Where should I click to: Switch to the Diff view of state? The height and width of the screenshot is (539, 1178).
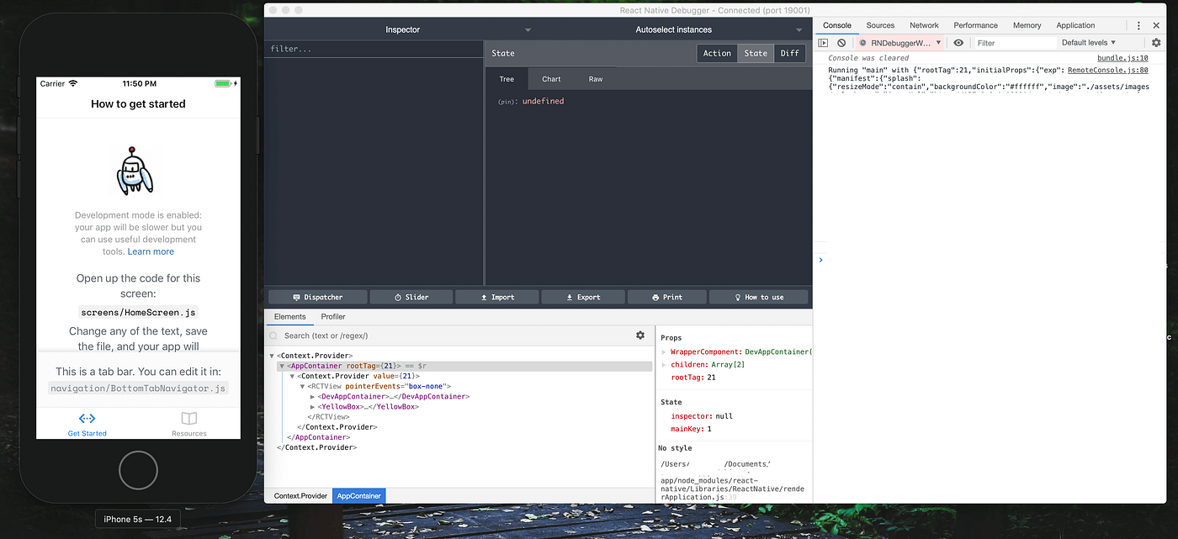(x=789, y=52)
